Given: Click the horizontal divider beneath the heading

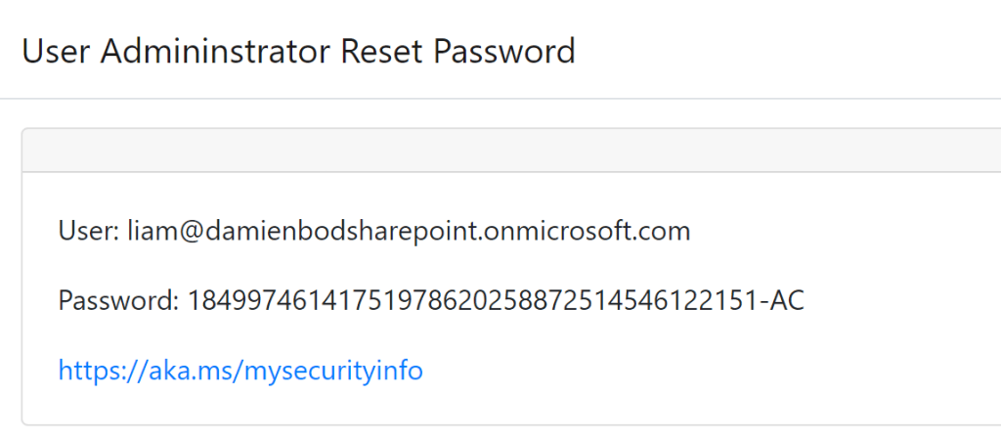Looking at the screenshot, I should pyautogui.click(x=500, y=99).
